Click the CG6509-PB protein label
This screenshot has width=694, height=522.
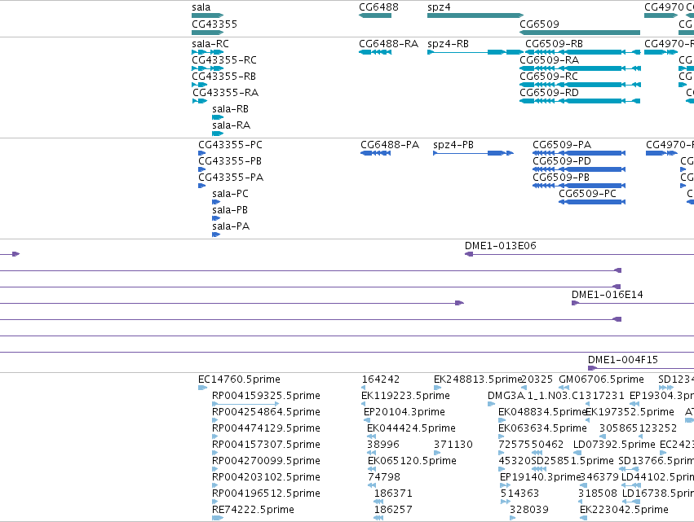coord(561,178)
